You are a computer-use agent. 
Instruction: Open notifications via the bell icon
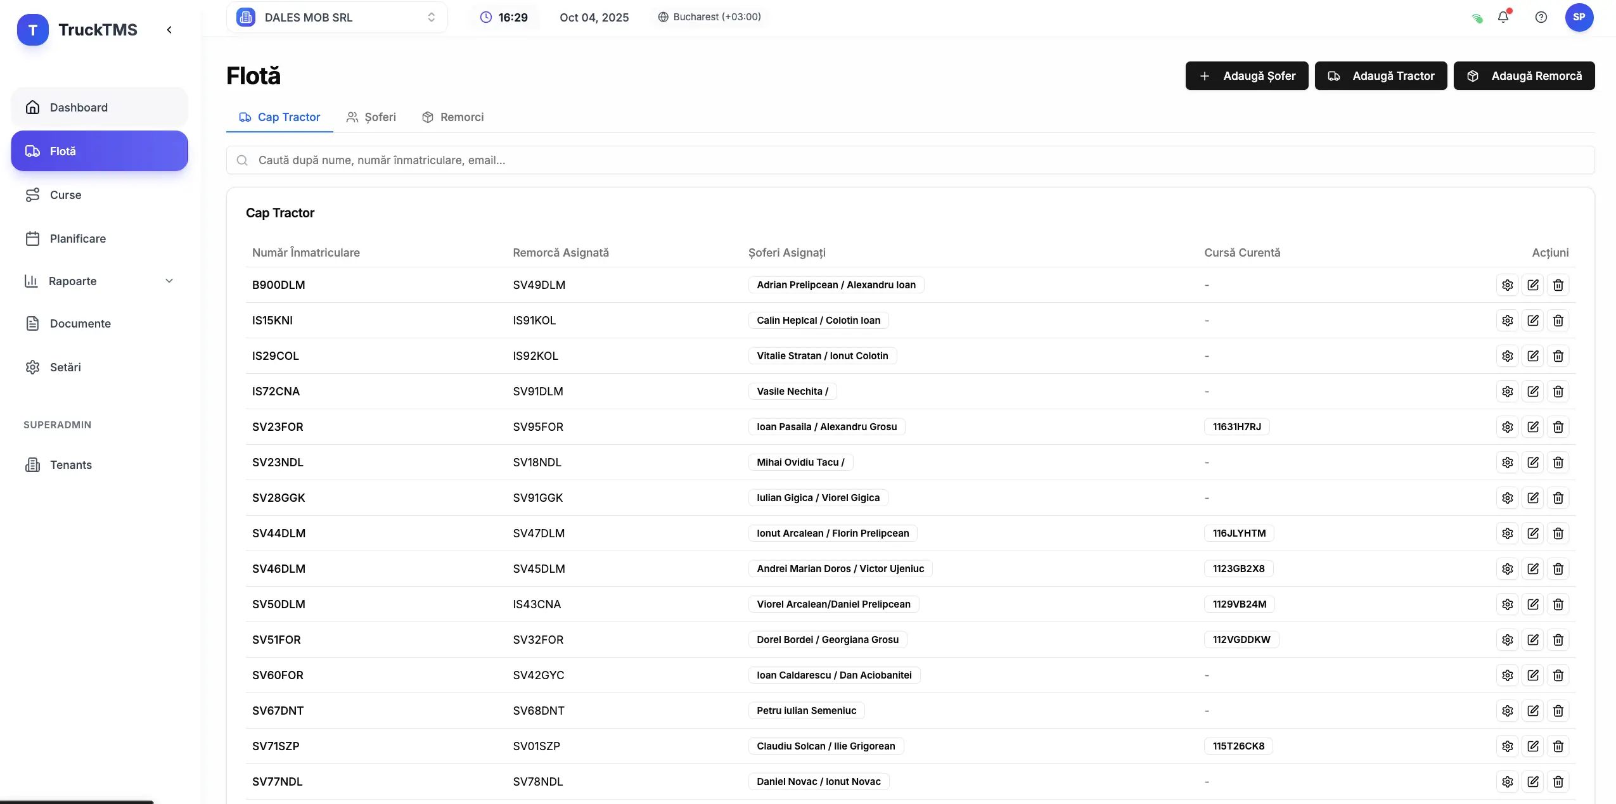(x=1503, y=17)
